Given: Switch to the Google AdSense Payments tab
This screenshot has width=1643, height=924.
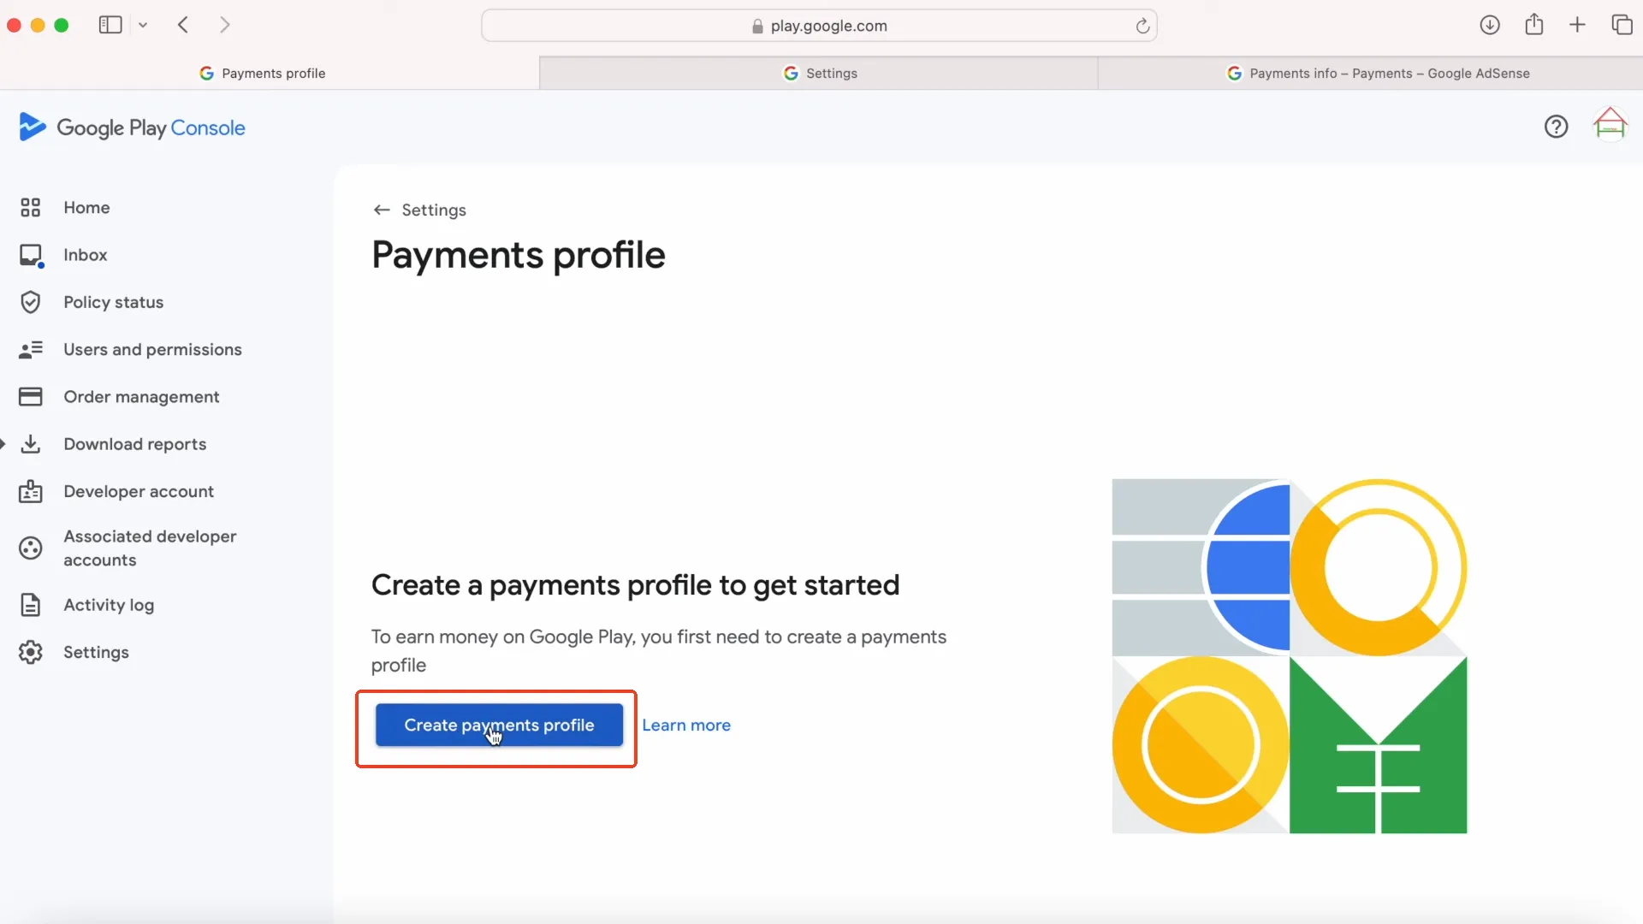Looking at the screenshot, I should point(1371,73).
